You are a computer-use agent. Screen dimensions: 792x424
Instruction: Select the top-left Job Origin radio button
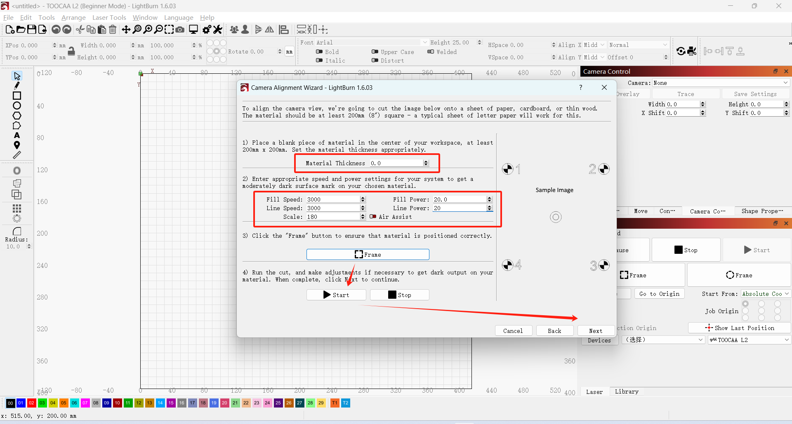(x=745, y=304)
